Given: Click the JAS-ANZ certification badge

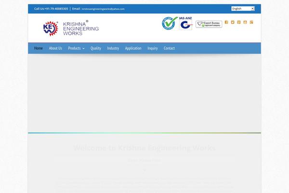Looking at the screenshot, I should tap(185, 24).
